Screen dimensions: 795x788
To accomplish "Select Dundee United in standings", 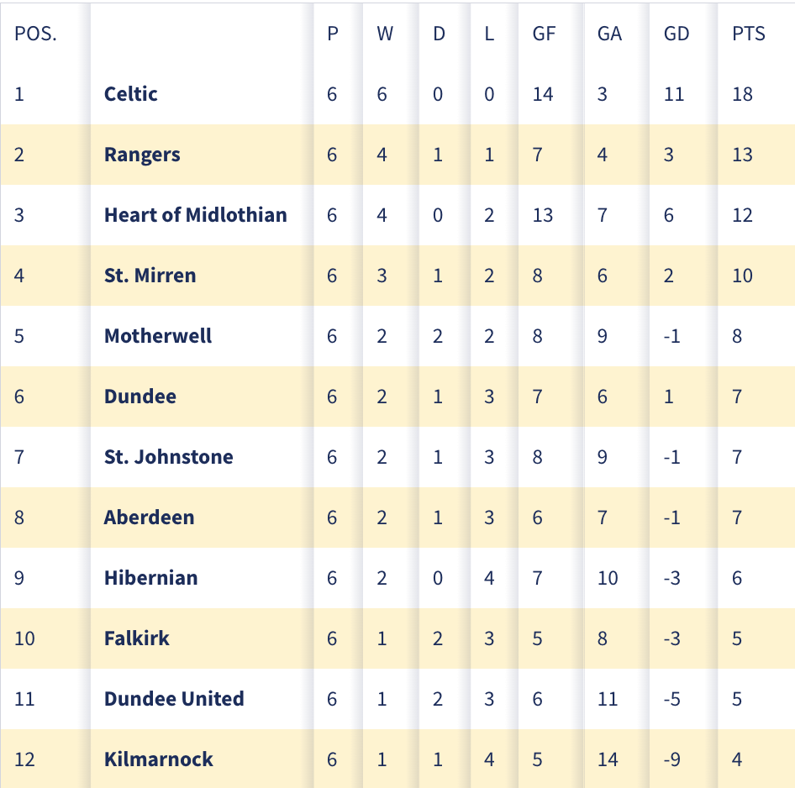I will [x=174, y=699].
